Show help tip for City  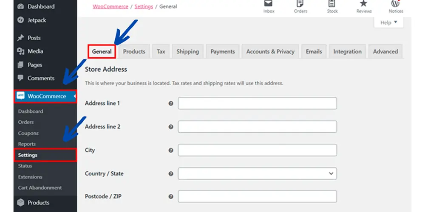click(171, 151)
